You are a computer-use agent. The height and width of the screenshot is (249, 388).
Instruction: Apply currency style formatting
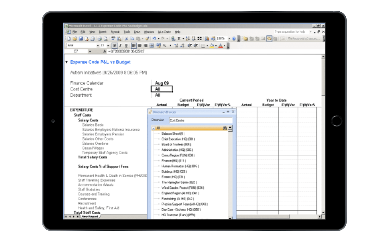pyautogui.click(x=158, y=45)
